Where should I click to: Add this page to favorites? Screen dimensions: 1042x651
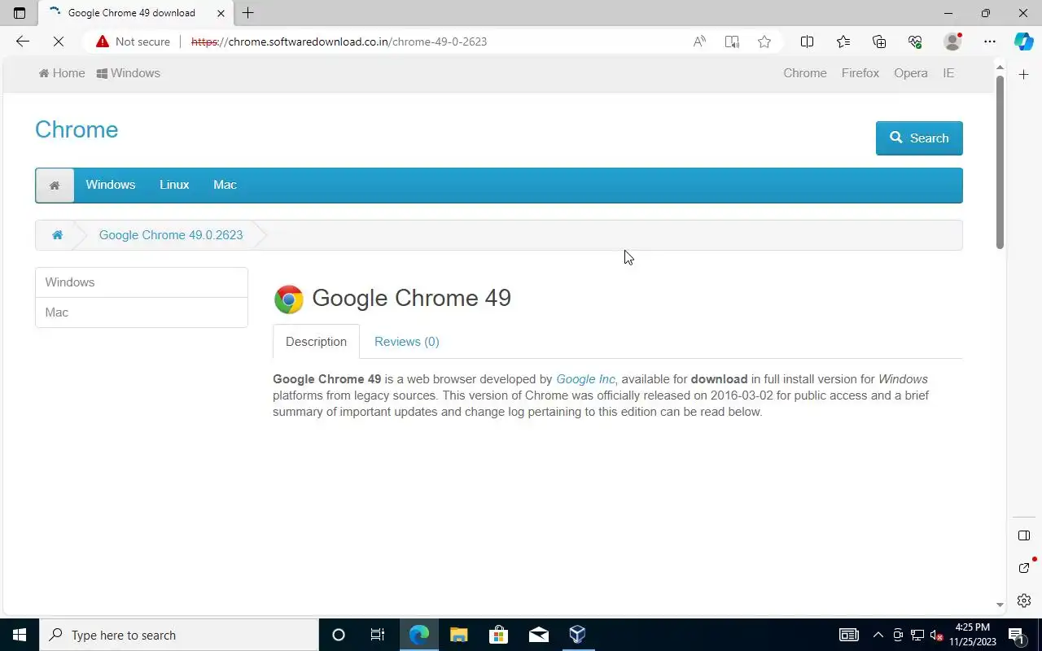coord(764,42)
